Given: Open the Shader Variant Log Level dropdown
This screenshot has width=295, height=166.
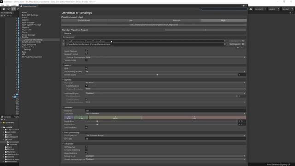Looking at the screenshot, I should (x=165, y=159).
